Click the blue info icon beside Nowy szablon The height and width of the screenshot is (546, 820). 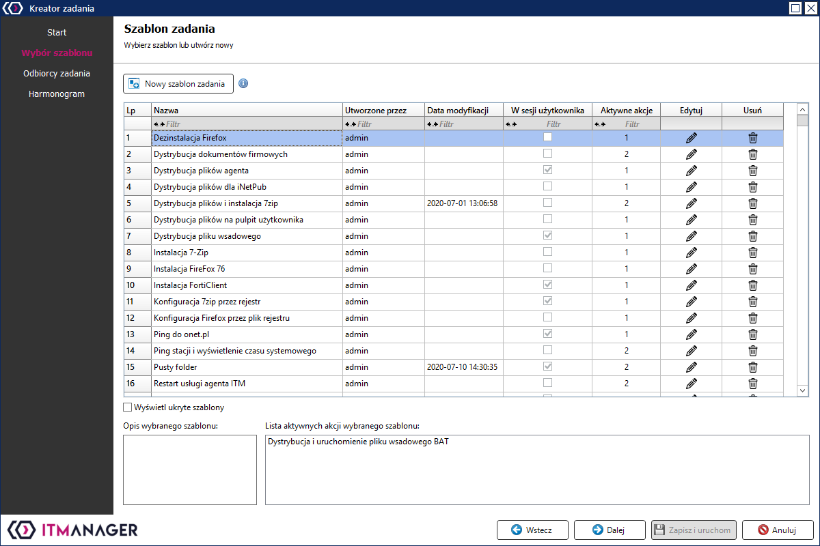pyautogui.click(x=243, y=84)
